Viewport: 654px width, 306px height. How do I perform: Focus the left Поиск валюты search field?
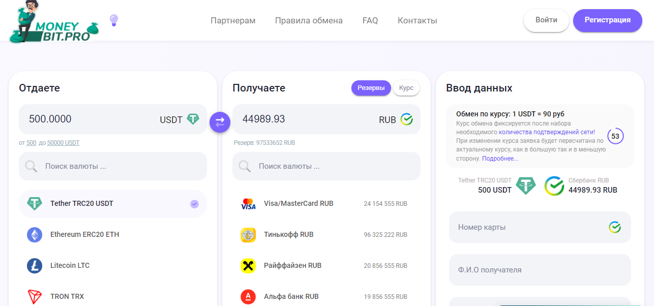click(x=113, y=166)
